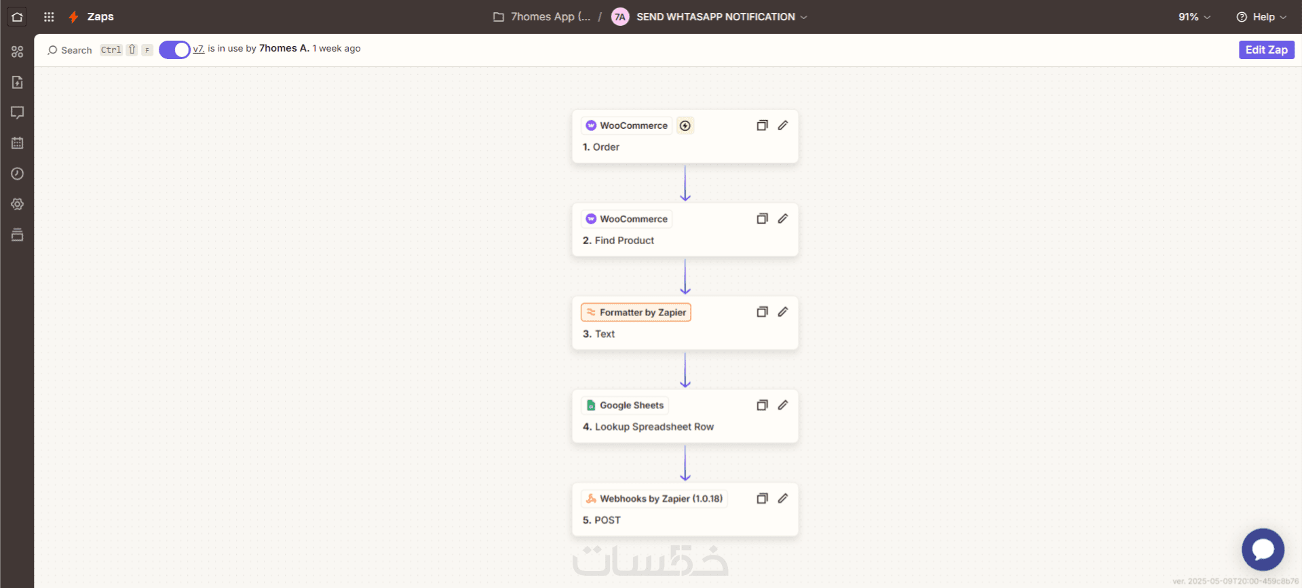The width and height of the screenshot is (1302, 588).
Task: Click the home icon in top bar
Action: (17, 17)
